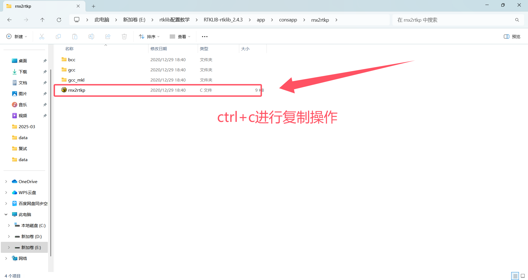This screenshot has width=528, height=280.
Task: Toggle the 预览 preview pane
Action: 511,36
